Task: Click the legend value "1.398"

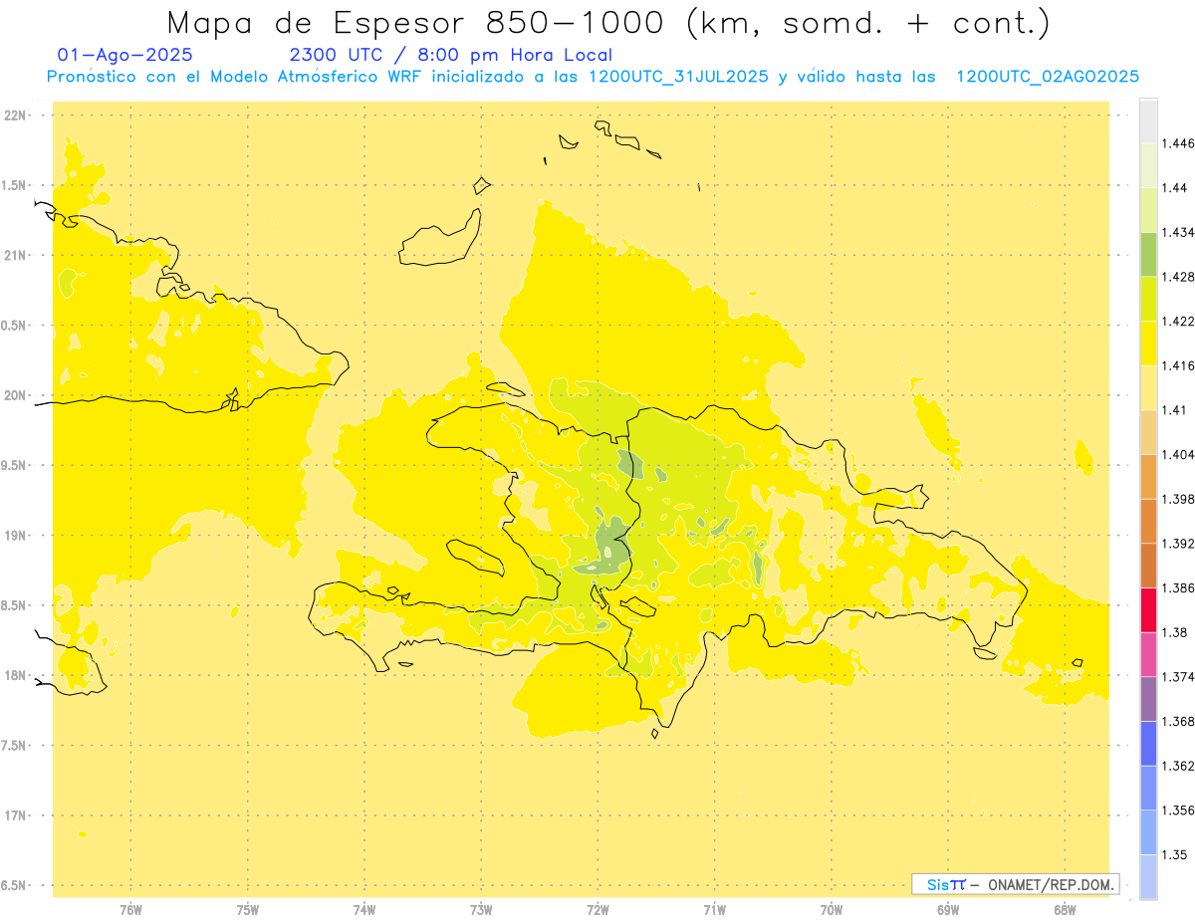Action: 1178,499
